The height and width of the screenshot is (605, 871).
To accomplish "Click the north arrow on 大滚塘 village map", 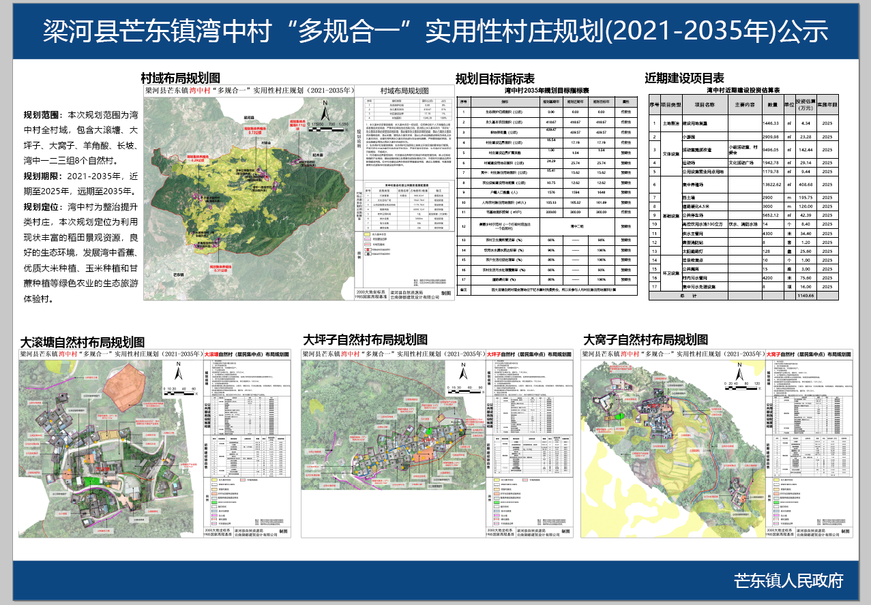I will [x=178, y=373].
